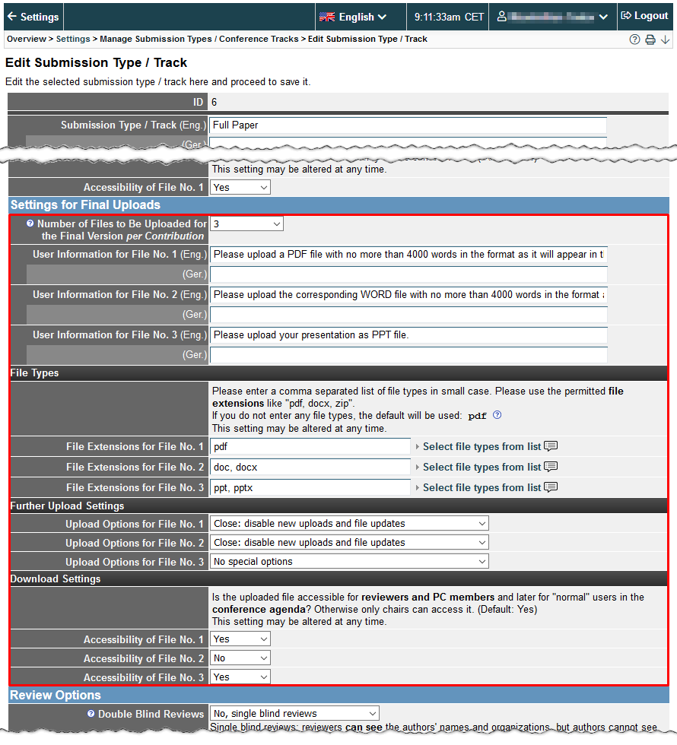The width and height of the screenshot is (677, 745).
Task: Click the help icon beside Double Blind Reviews
Action: pyautogui.click(x=91, y=713)
